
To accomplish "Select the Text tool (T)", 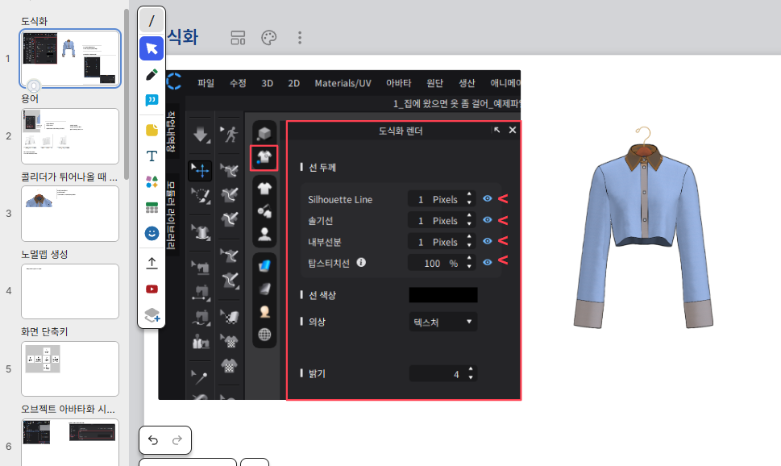I will coord(152,156).
